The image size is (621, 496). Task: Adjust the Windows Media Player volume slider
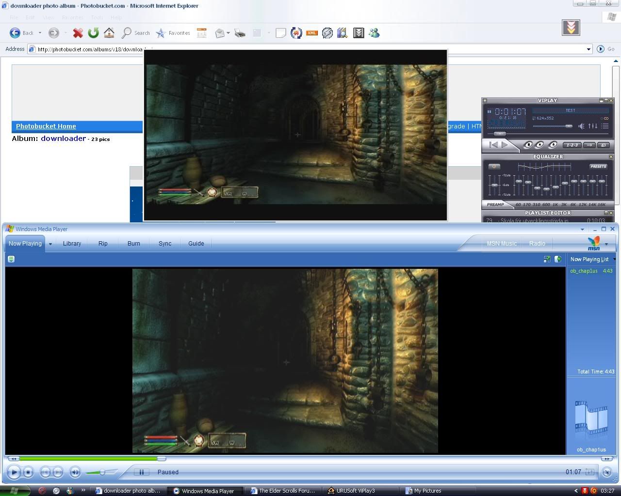102,472
